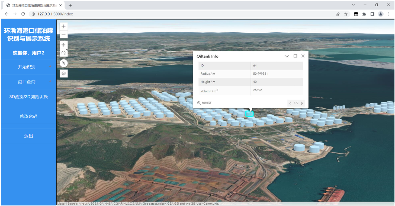Select the highlighted cyan oil tank
Viewport: 395px width, 206px height.
pyautogui.click(x=249, y=114)
